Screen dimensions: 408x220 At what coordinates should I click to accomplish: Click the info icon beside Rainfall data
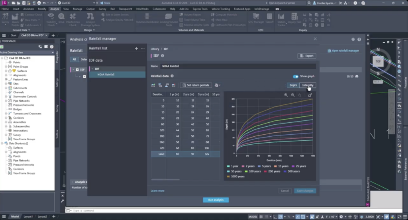(172, 76)
